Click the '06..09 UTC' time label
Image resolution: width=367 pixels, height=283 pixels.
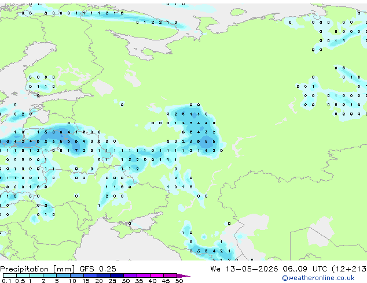point(304,269)
